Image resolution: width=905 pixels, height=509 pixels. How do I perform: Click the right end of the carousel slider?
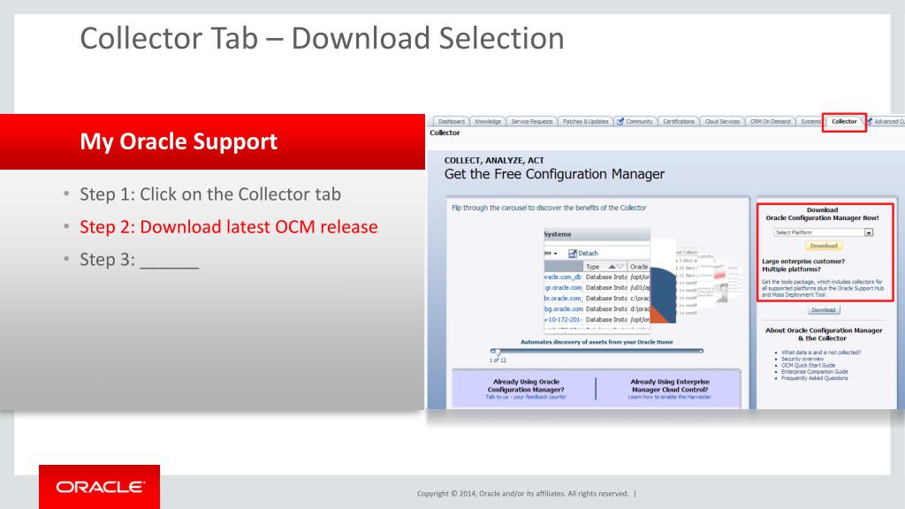point(701,350)
